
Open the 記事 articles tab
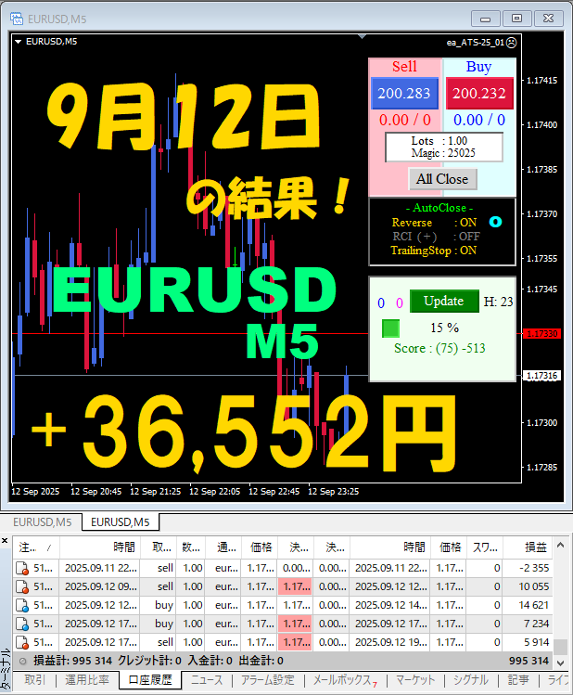(x=518, y=680)
